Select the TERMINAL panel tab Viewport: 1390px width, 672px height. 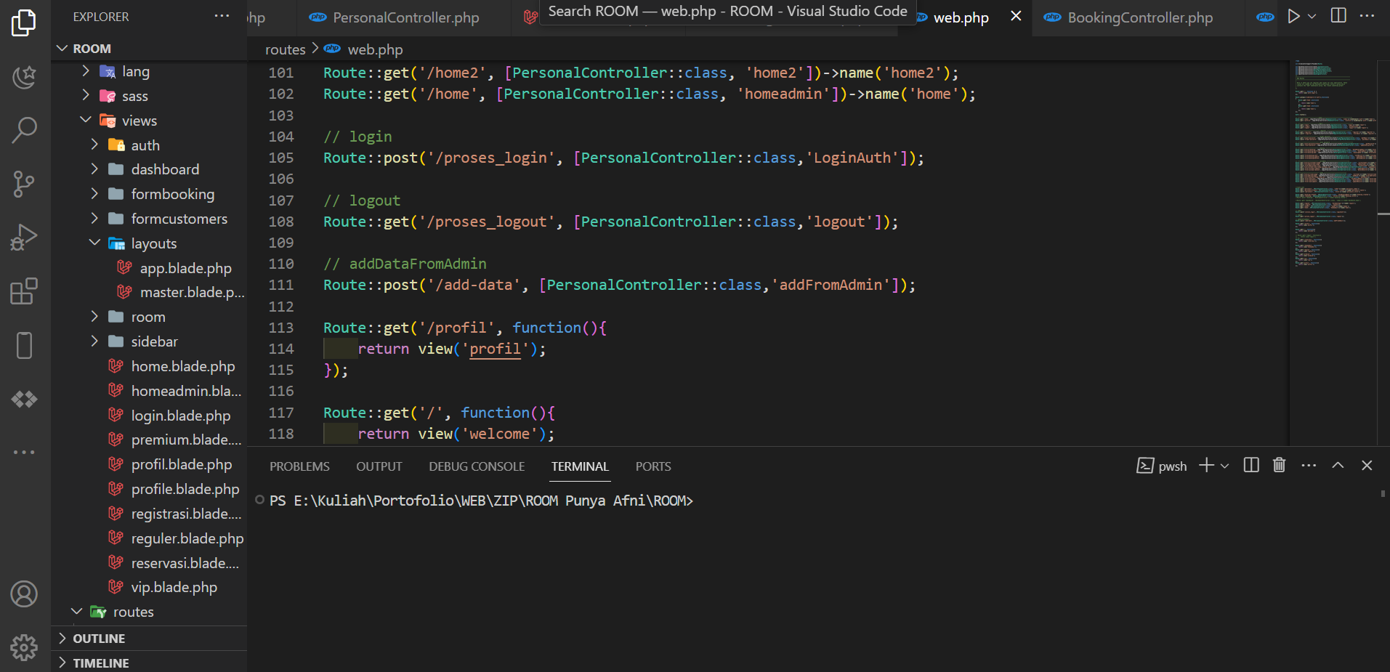(x=580, y=466)
